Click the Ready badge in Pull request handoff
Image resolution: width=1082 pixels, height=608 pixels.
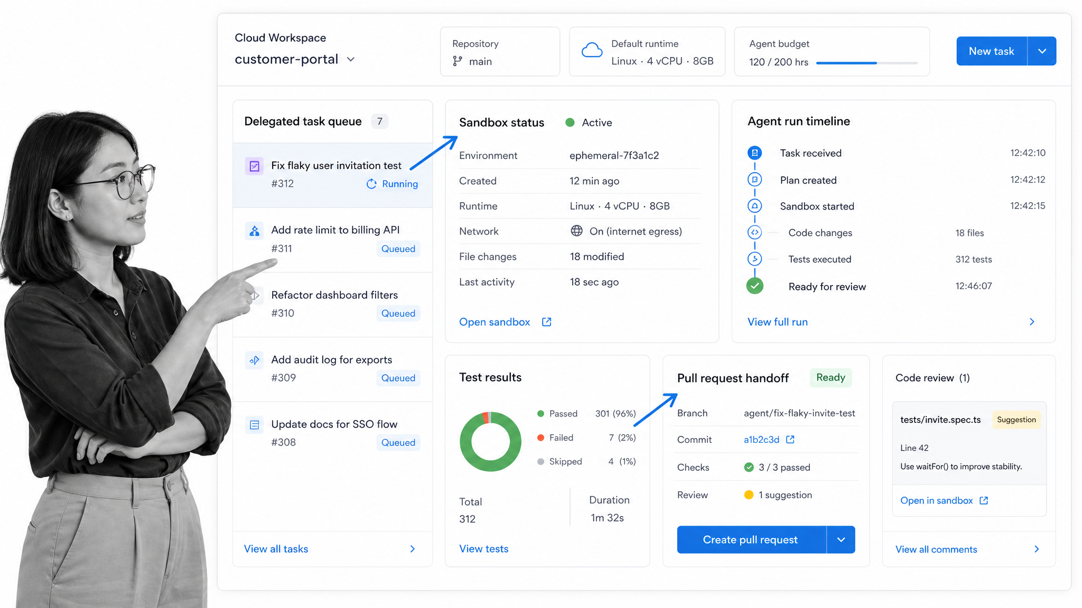point(831,377)
